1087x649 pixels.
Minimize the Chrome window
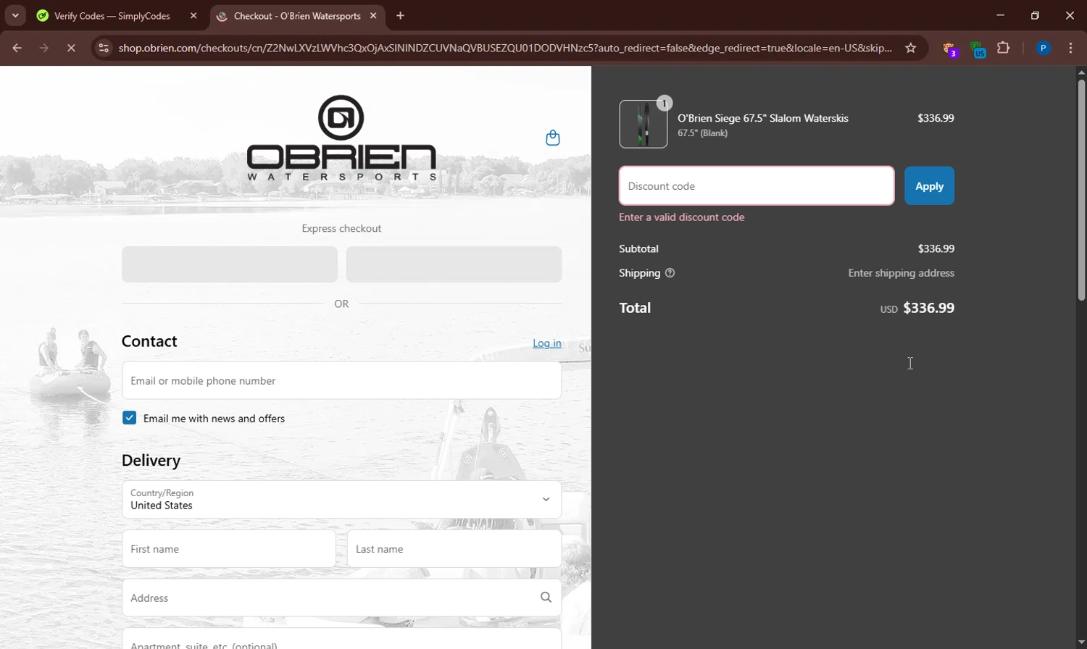click(x=1001, y=15)
